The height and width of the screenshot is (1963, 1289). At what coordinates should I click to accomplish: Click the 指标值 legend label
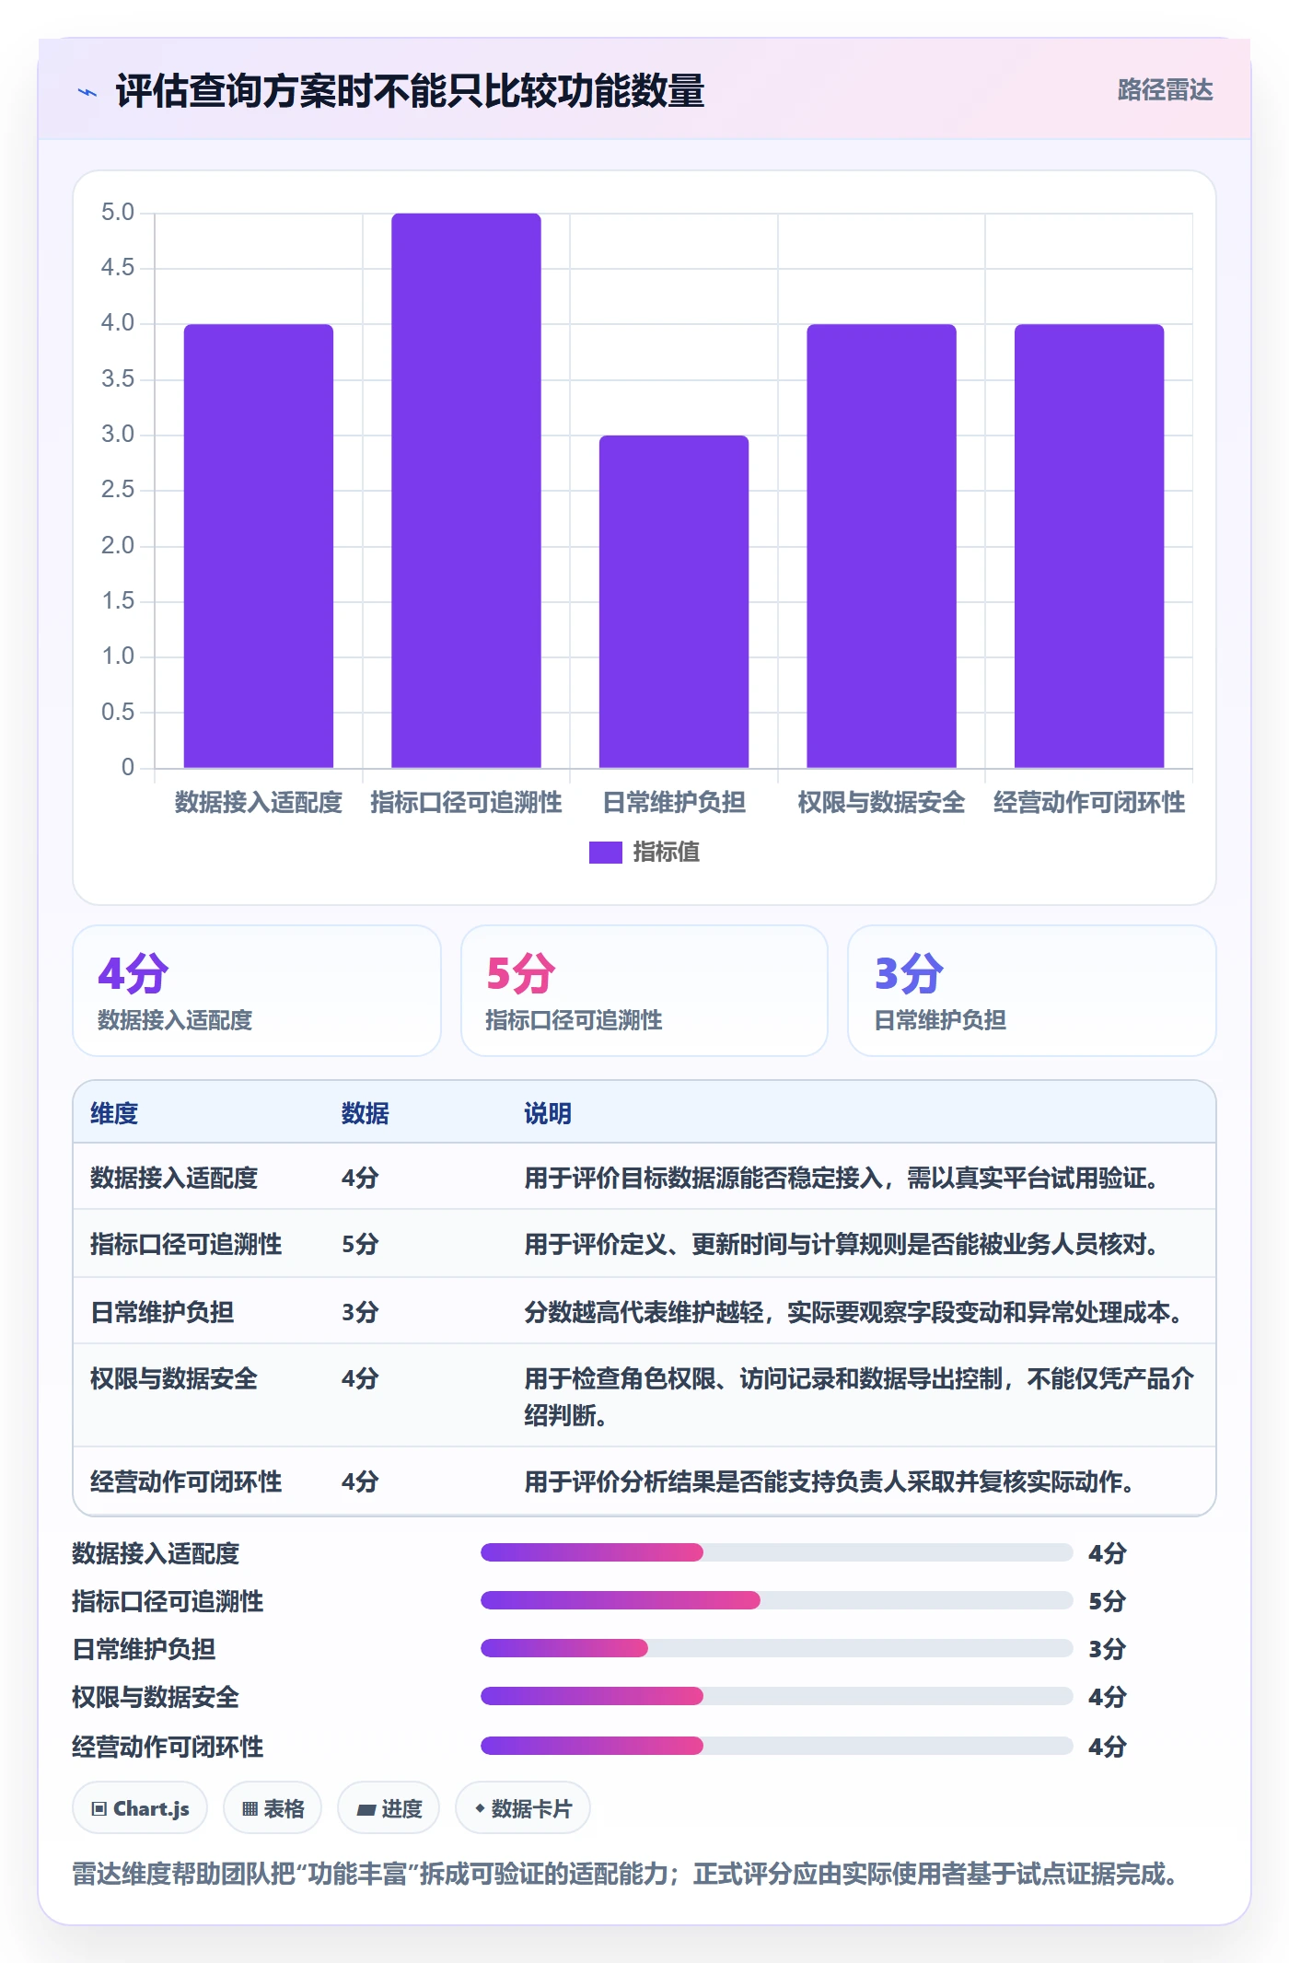[x=666, y=853]
